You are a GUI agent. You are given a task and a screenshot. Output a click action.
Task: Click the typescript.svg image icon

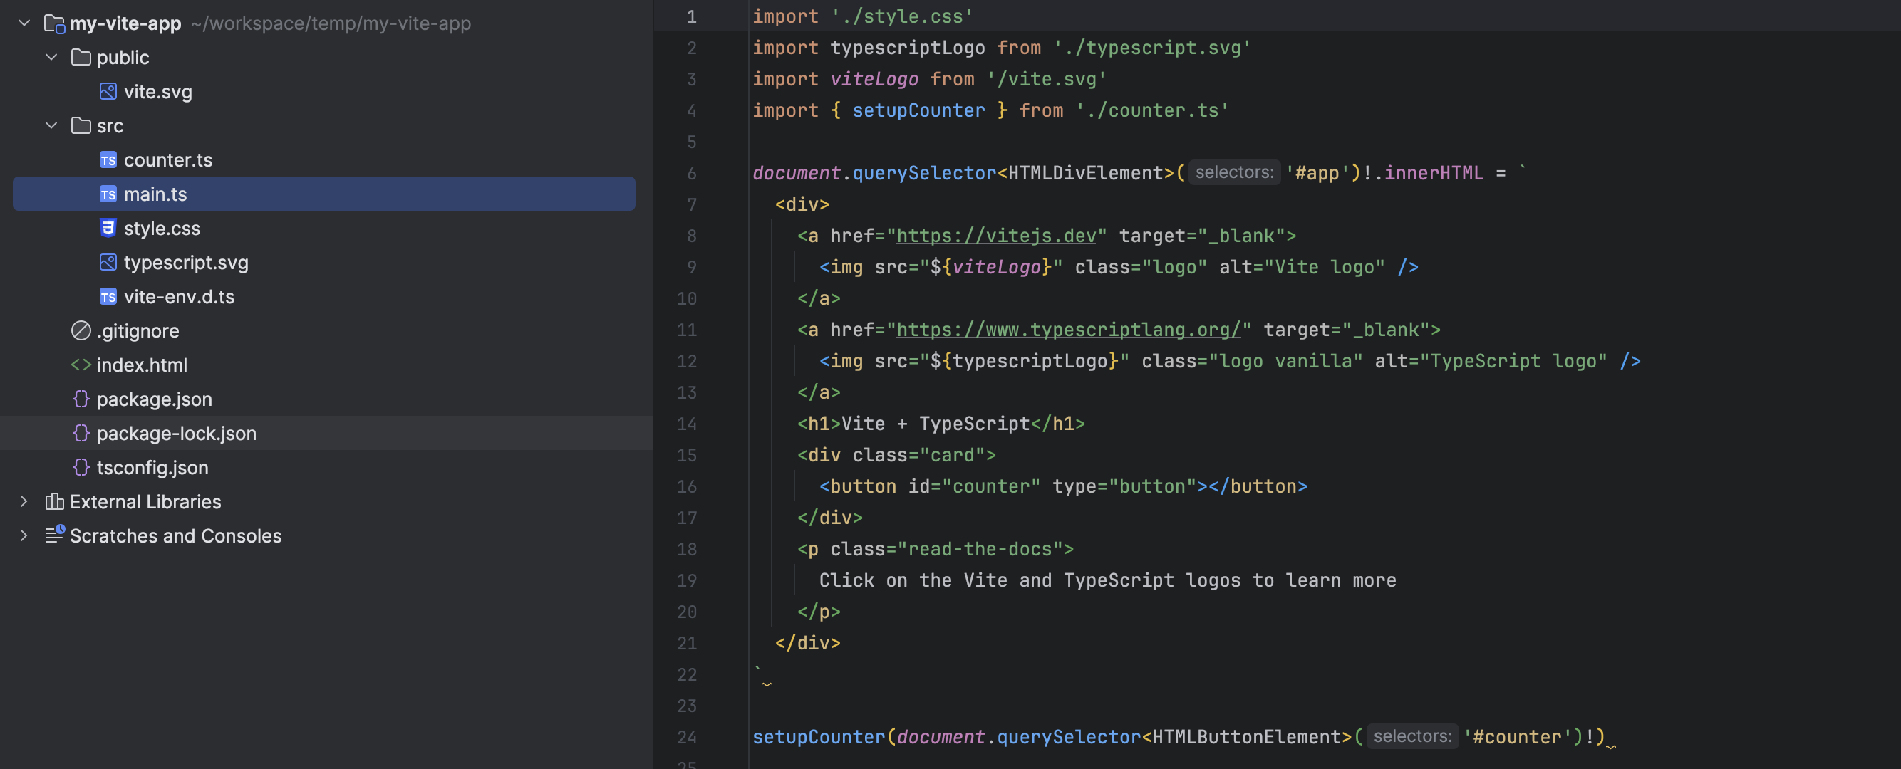[x=108, y=263]
